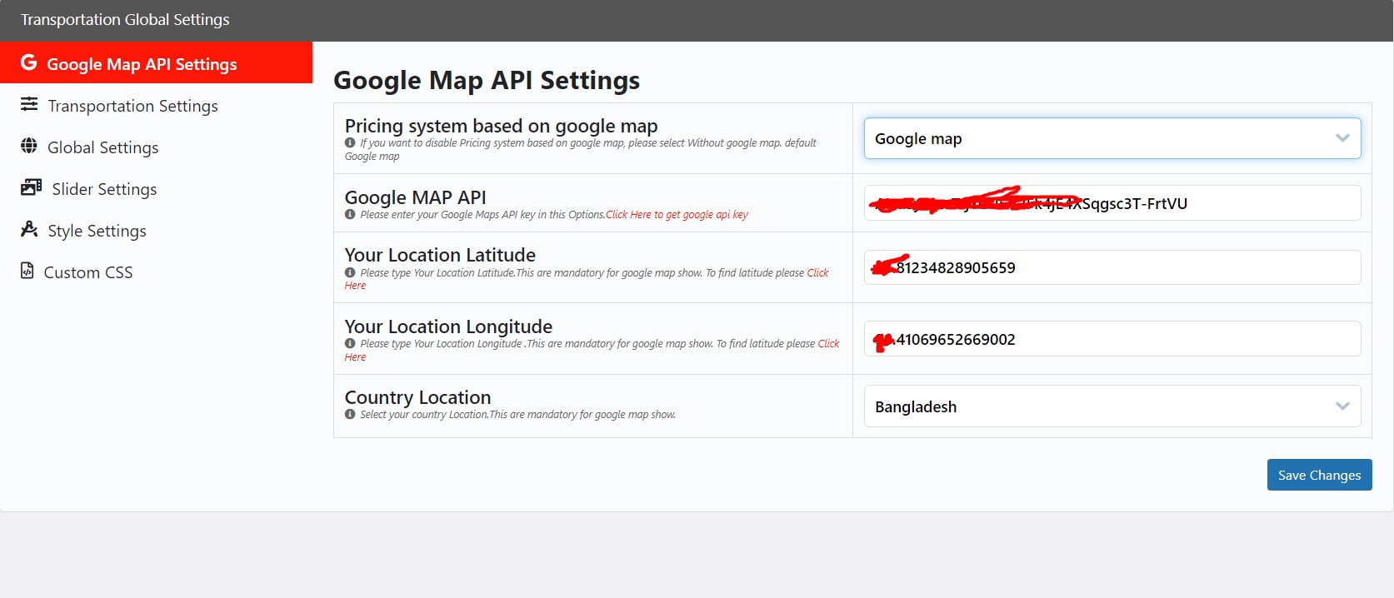Click info icon under Country Location heading
Screen dimensions: 1394x598
pyautogui.click(x=350, y=414)
